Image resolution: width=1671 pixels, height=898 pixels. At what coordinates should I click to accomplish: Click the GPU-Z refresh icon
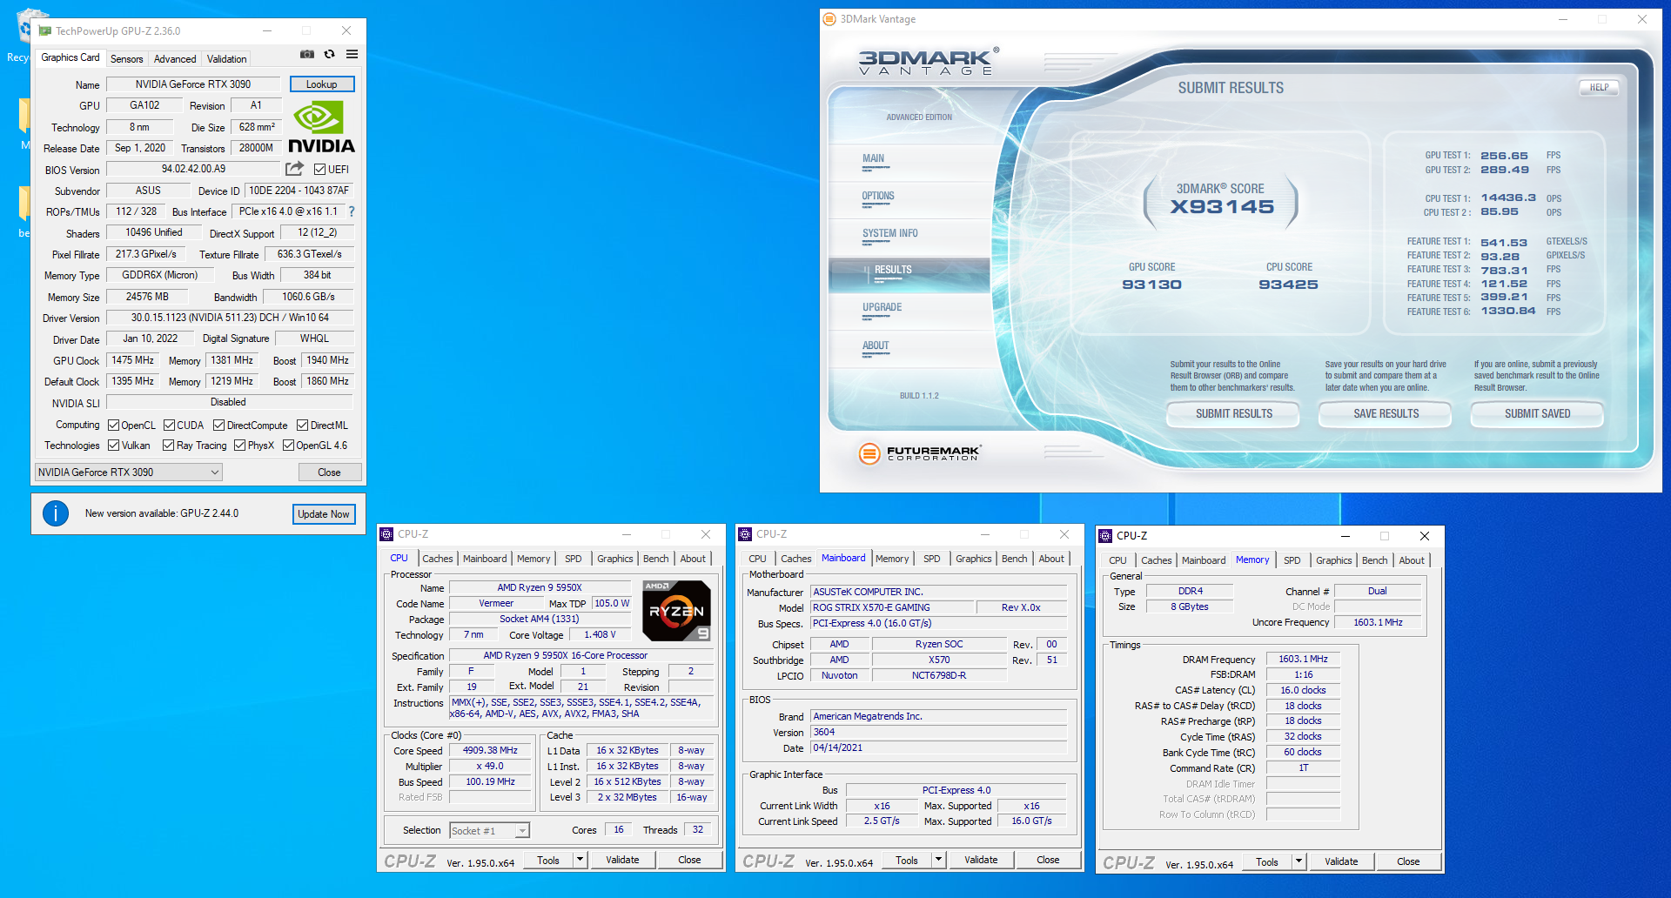[330, 54]
